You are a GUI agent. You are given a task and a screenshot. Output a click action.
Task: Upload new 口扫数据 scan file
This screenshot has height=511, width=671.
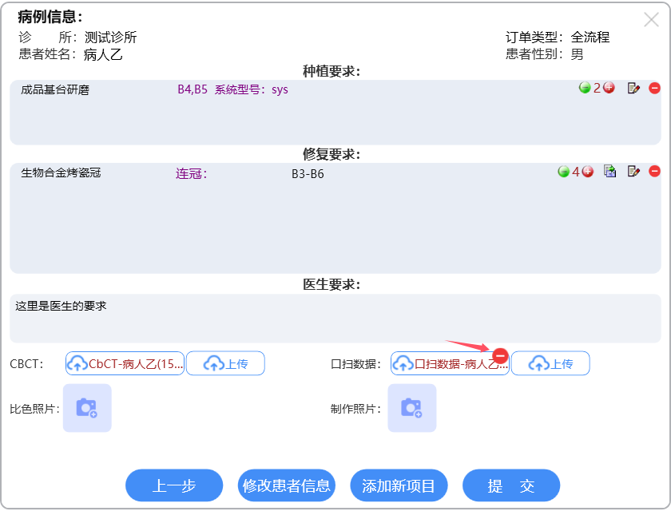[550, 364]
